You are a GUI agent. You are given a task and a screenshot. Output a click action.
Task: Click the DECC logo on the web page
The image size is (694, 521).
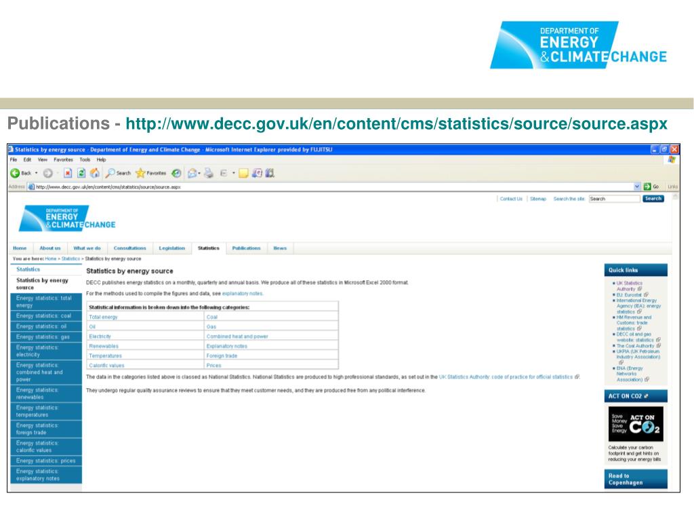pos(67,218)
